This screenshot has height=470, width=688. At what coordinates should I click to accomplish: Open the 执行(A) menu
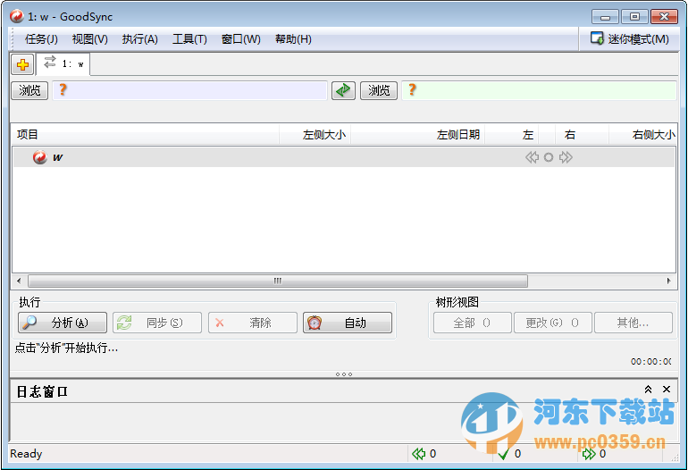tap(140, 39)
